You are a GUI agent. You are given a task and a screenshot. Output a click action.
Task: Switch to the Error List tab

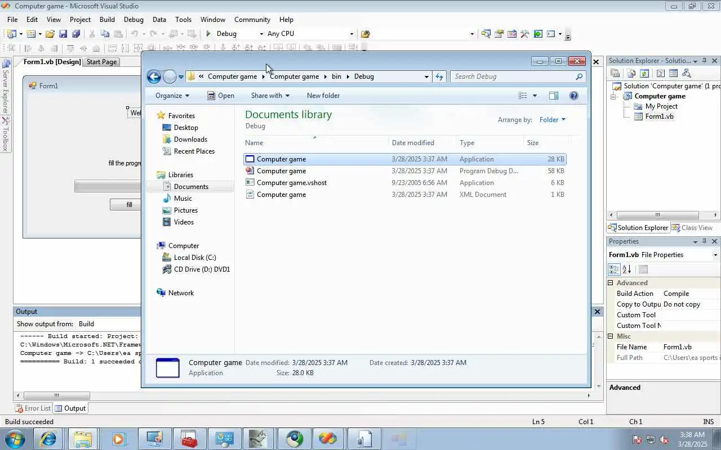(x=33, y=408)
